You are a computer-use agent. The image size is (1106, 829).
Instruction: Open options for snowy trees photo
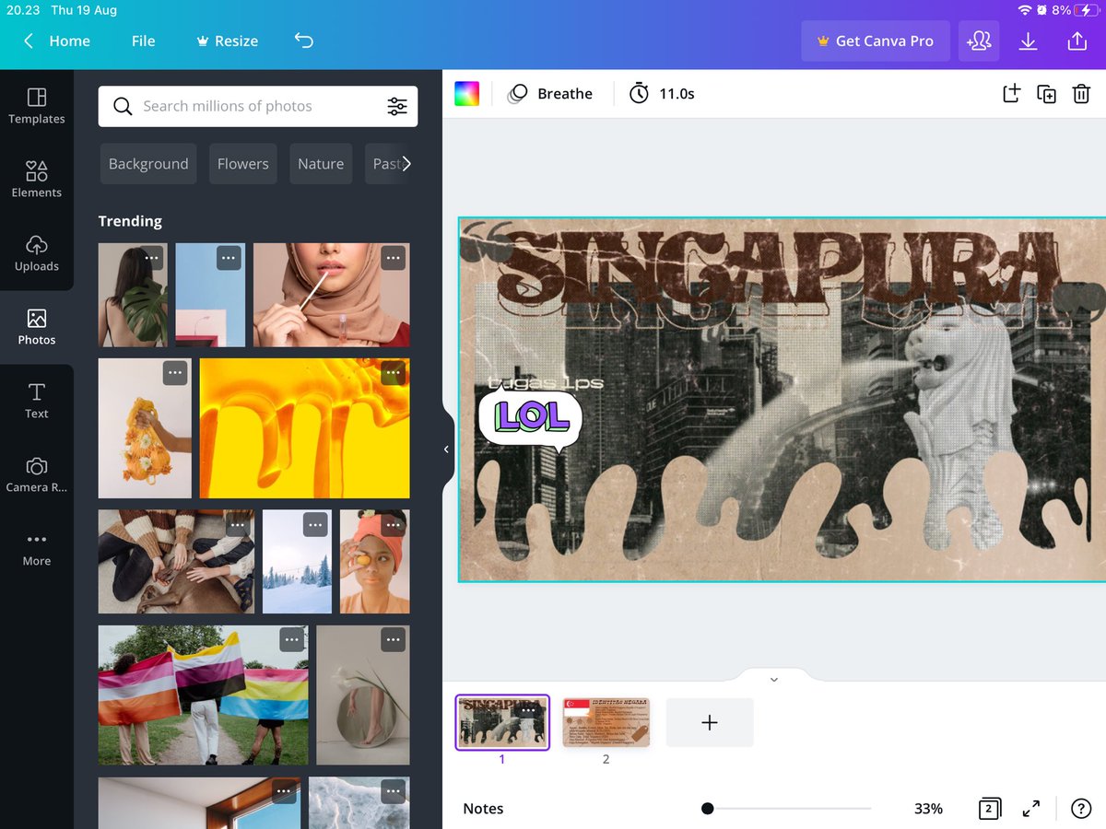click(x=315, y=525)
